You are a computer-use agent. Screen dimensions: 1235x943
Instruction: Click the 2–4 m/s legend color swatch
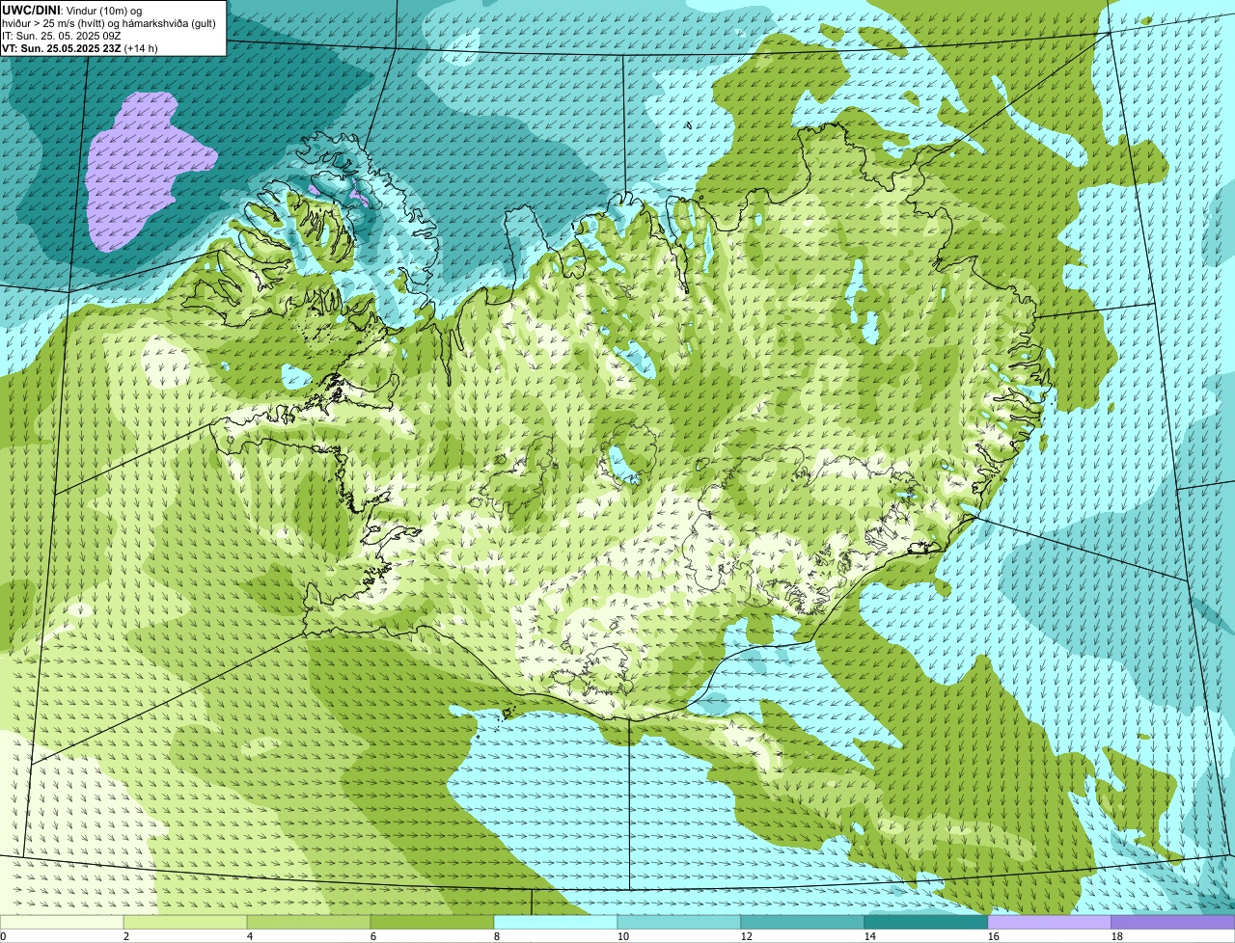pyautogui.click(x=185, y=922)
